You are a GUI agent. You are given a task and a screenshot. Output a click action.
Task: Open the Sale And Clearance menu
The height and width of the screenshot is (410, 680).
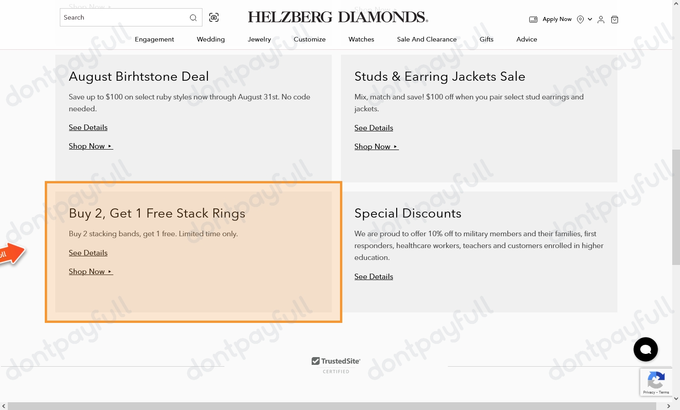tap(426, 39)
